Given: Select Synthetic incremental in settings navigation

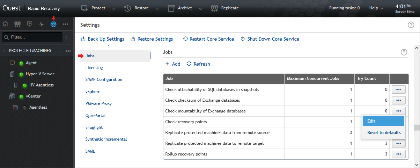Looking at the screenshot, I should [106, 139].
